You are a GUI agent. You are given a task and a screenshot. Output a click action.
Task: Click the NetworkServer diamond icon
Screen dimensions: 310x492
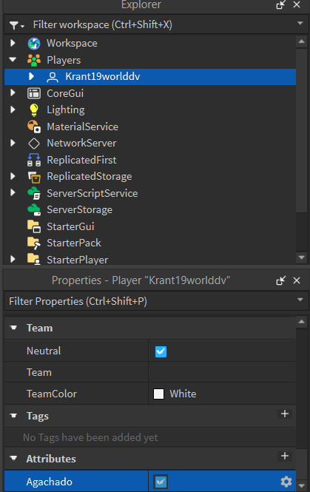34,144
